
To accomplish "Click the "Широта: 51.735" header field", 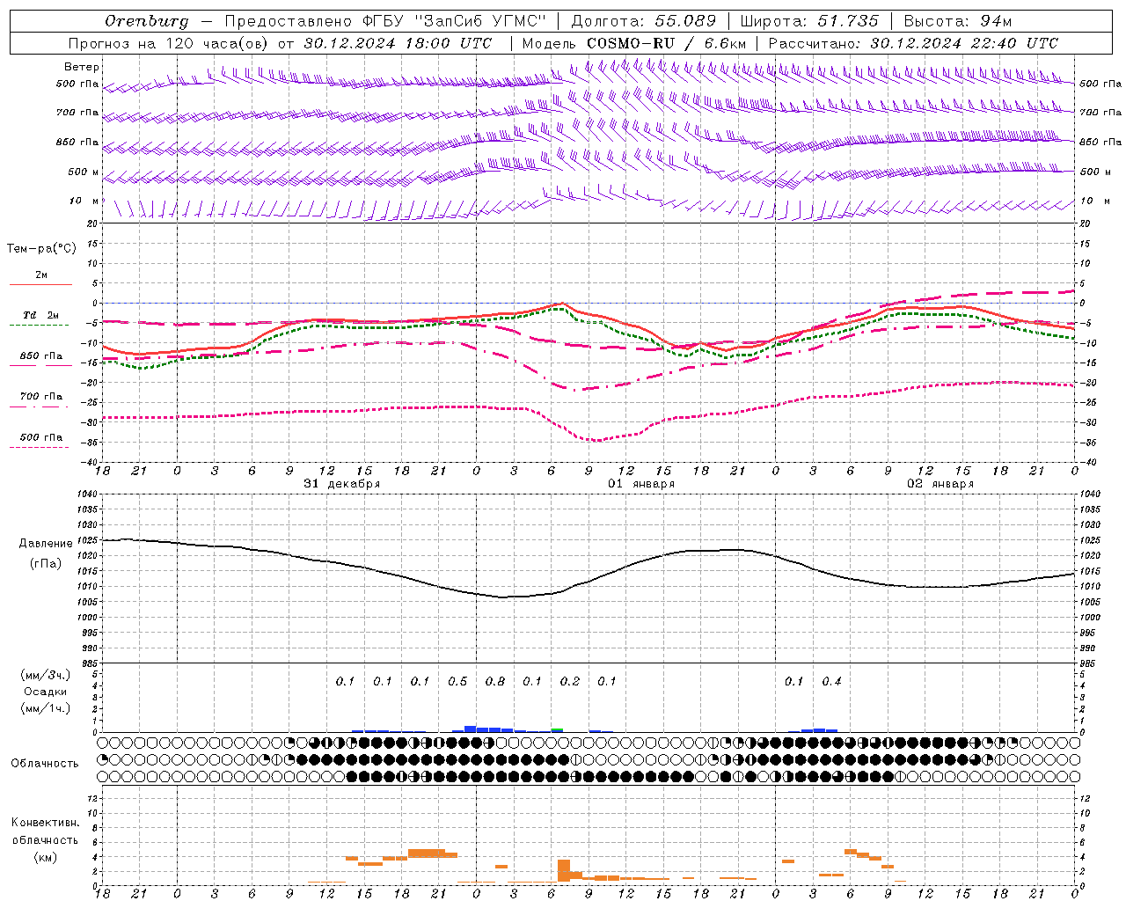I will [809, 20].
